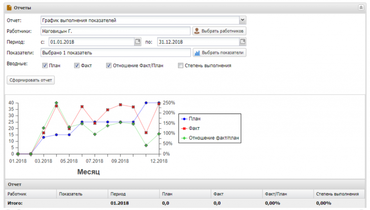This screenshot has height=210, width=370.
Task: Open calendar for end date 31.12.2018
Action: point(242,42)
